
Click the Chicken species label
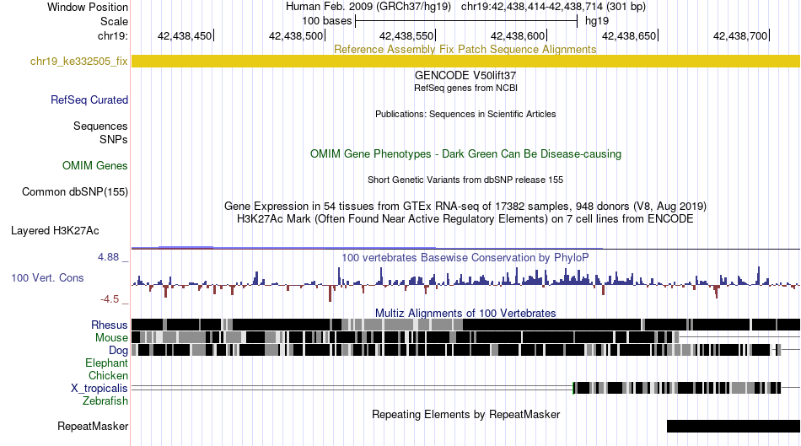108,375
